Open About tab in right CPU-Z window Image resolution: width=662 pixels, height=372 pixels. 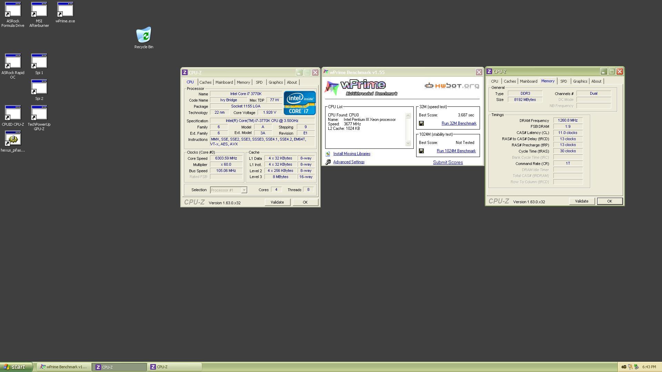point(596,81)
